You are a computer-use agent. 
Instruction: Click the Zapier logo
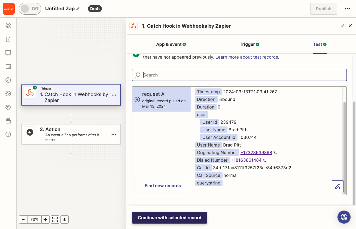tap(9, 9)
